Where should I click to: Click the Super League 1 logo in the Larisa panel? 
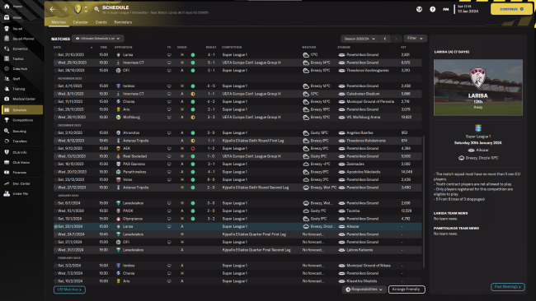point(478,128)
